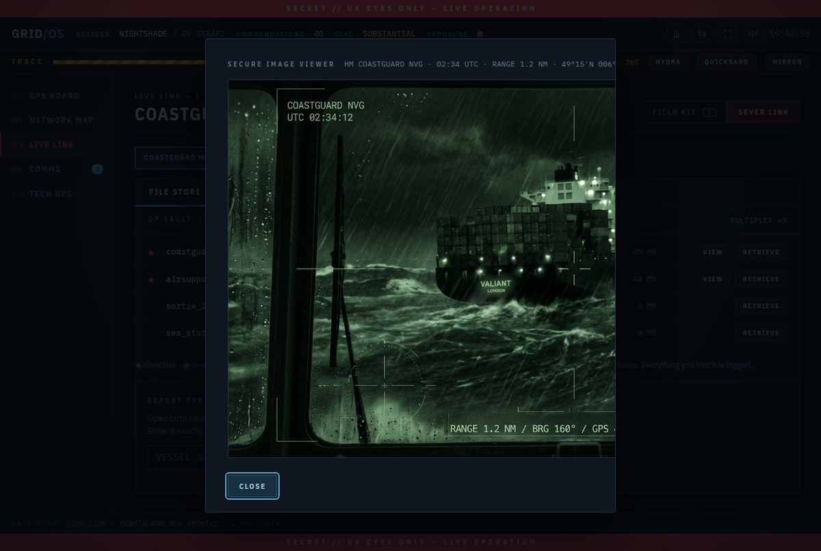Click the VALIANT ship in the image
The width and height of the screenshot is (821, 551).
[524, 232]
